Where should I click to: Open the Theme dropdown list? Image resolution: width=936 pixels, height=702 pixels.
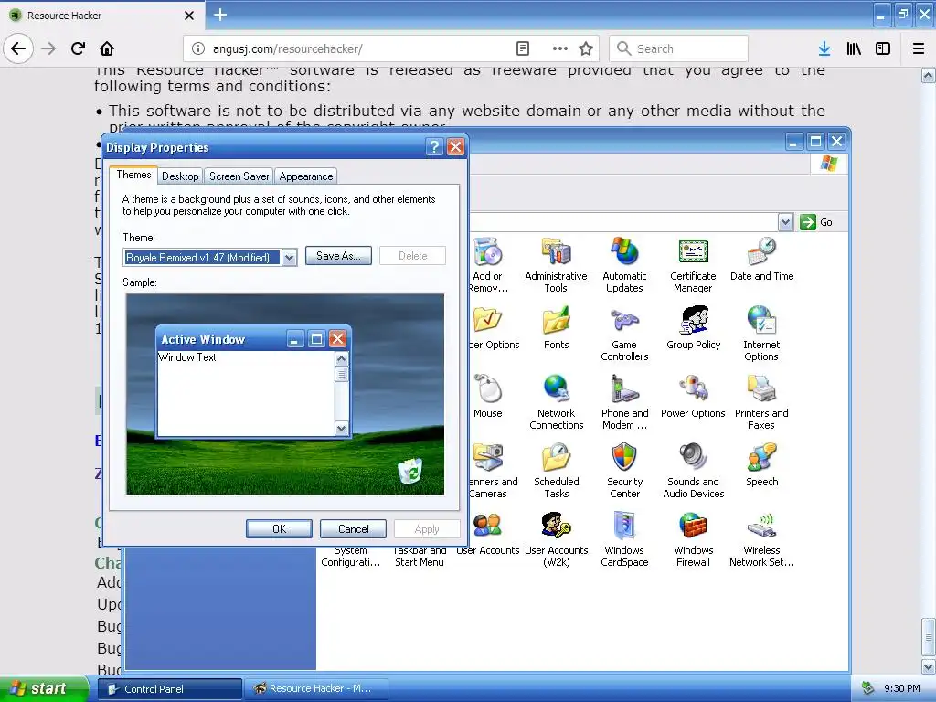tap(290, 257)
